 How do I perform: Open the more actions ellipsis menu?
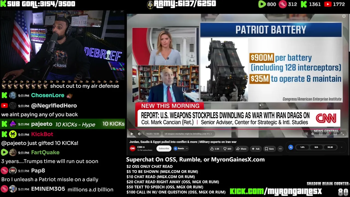click(x=280, y=149)
